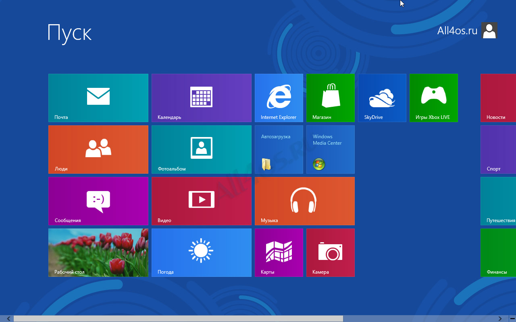
Task: Click the All4os.ru user name
Action: 457,31
